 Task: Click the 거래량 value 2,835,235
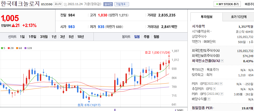tap(167, 15)
